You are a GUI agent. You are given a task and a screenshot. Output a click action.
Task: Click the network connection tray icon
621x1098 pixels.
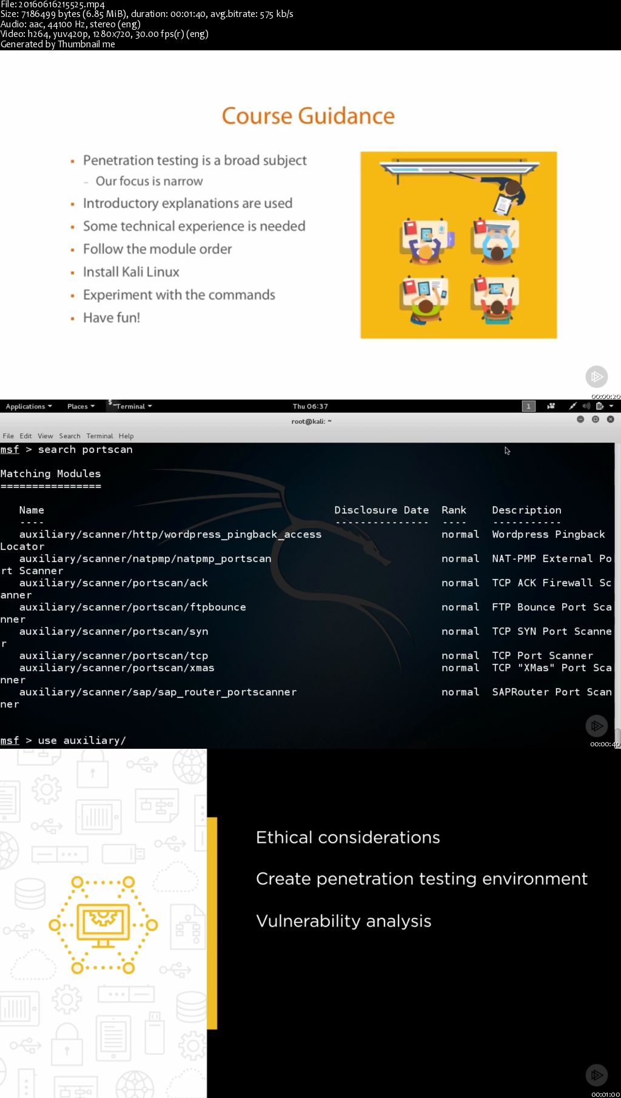pyautogui.click(x=572, y=406)
